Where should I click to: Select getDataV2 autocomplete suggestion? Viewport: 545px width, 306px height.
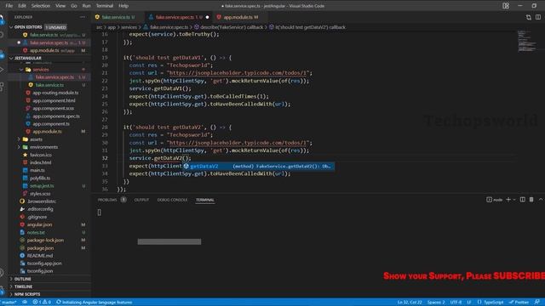pyautogui.click(x=258, y=167)
